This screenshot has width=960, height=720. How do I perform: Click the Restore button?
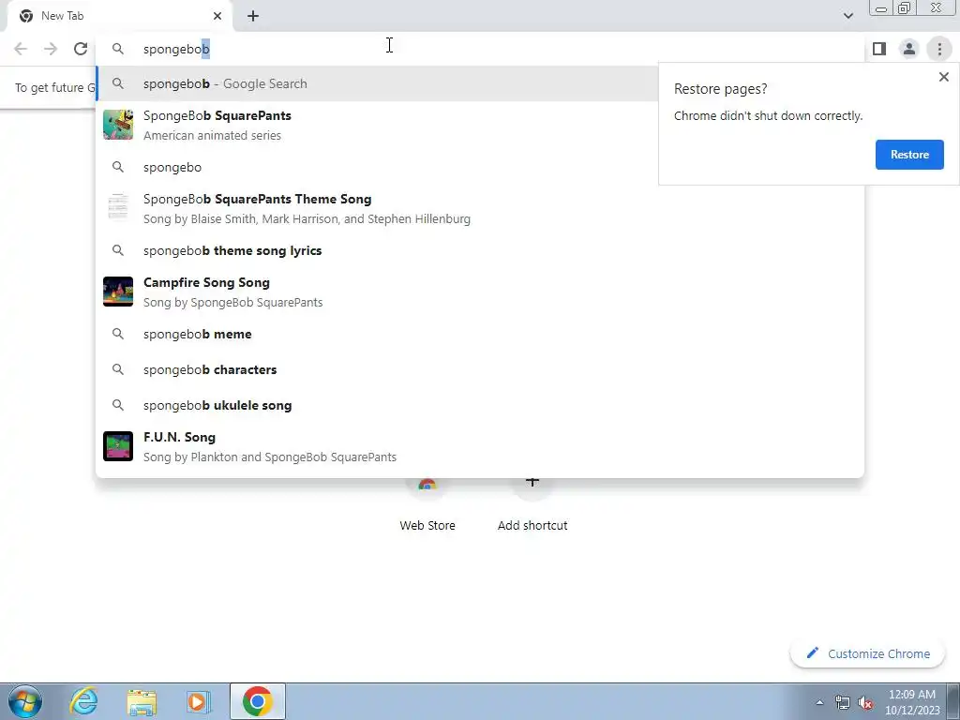[x=909, y=155]
